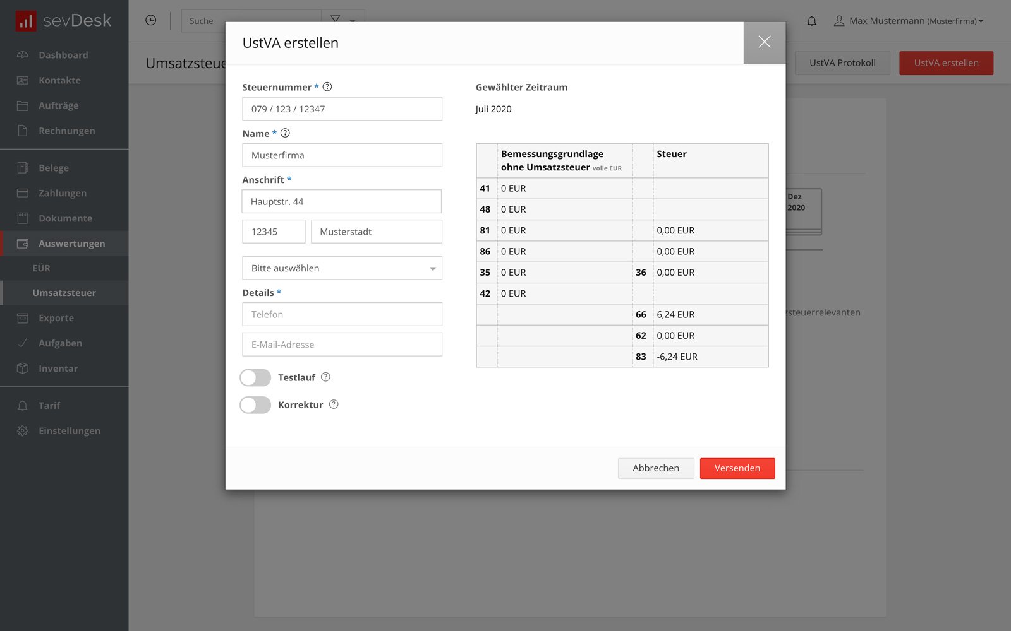
Task: Click the Rechnungen document icon
Action: (23, 131)
